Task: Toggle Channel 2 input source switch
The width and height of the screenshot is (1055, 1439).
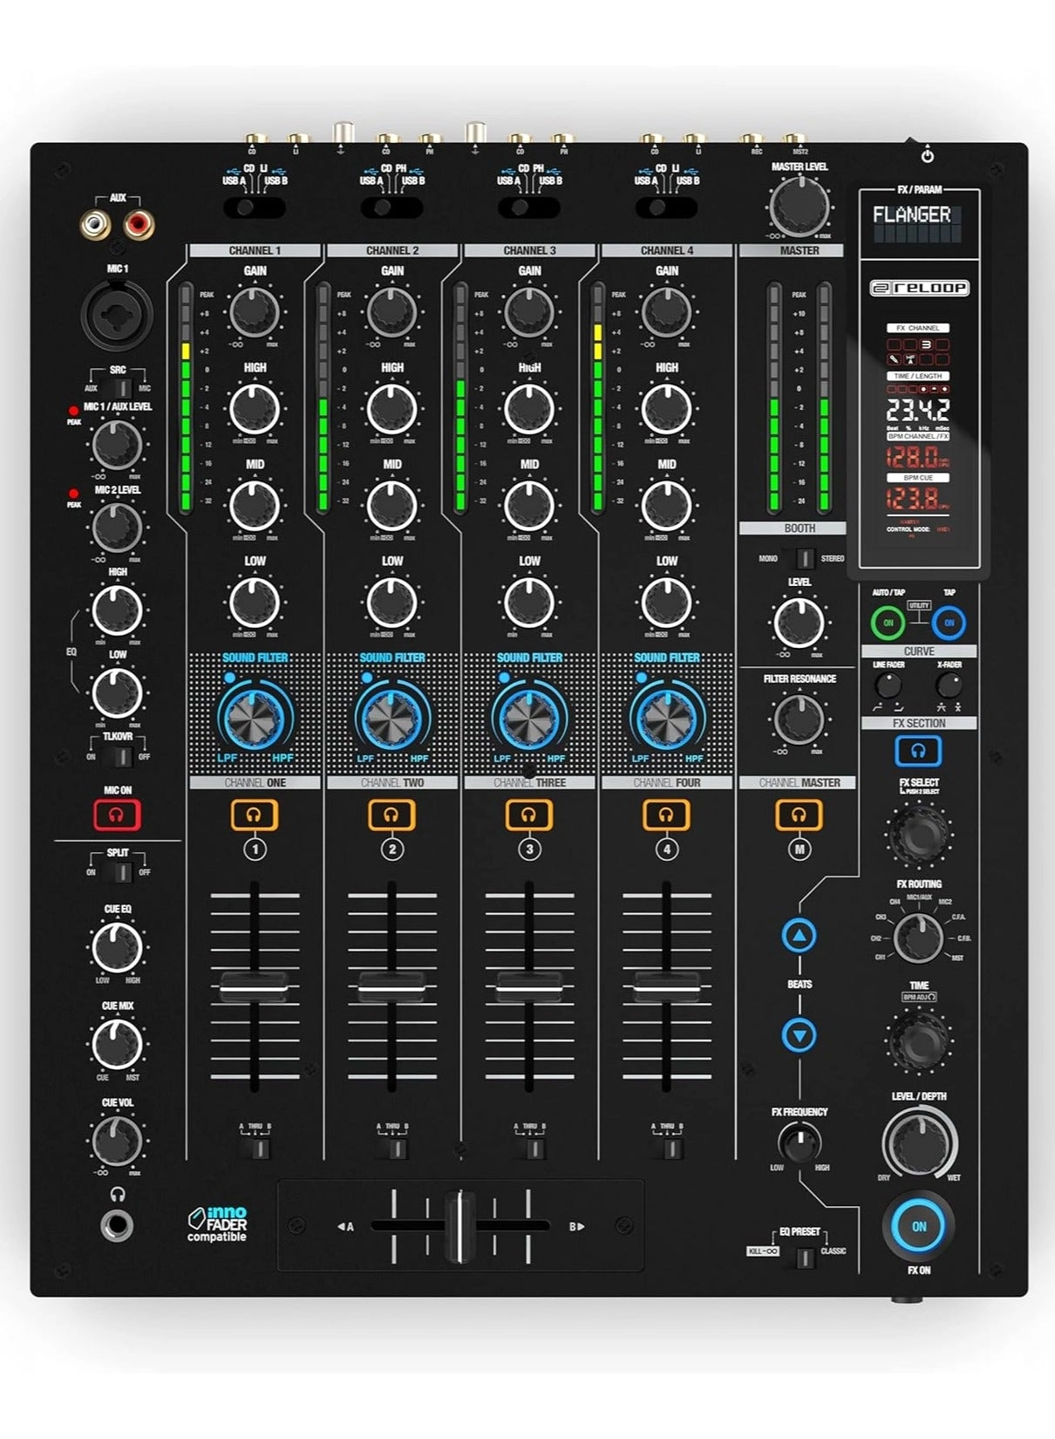Action: pos(392,208)
